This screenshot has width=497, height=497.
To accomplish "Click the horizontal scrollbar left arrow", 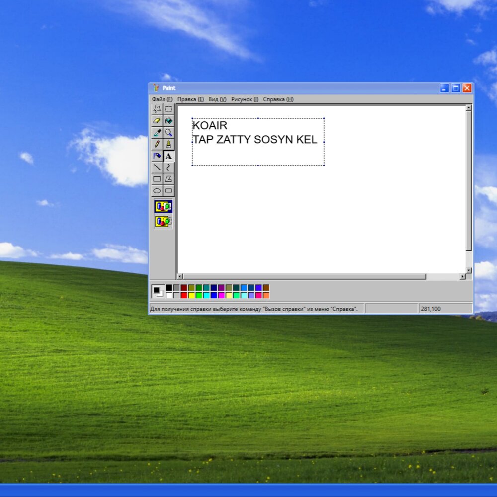I will coord(180,276).
